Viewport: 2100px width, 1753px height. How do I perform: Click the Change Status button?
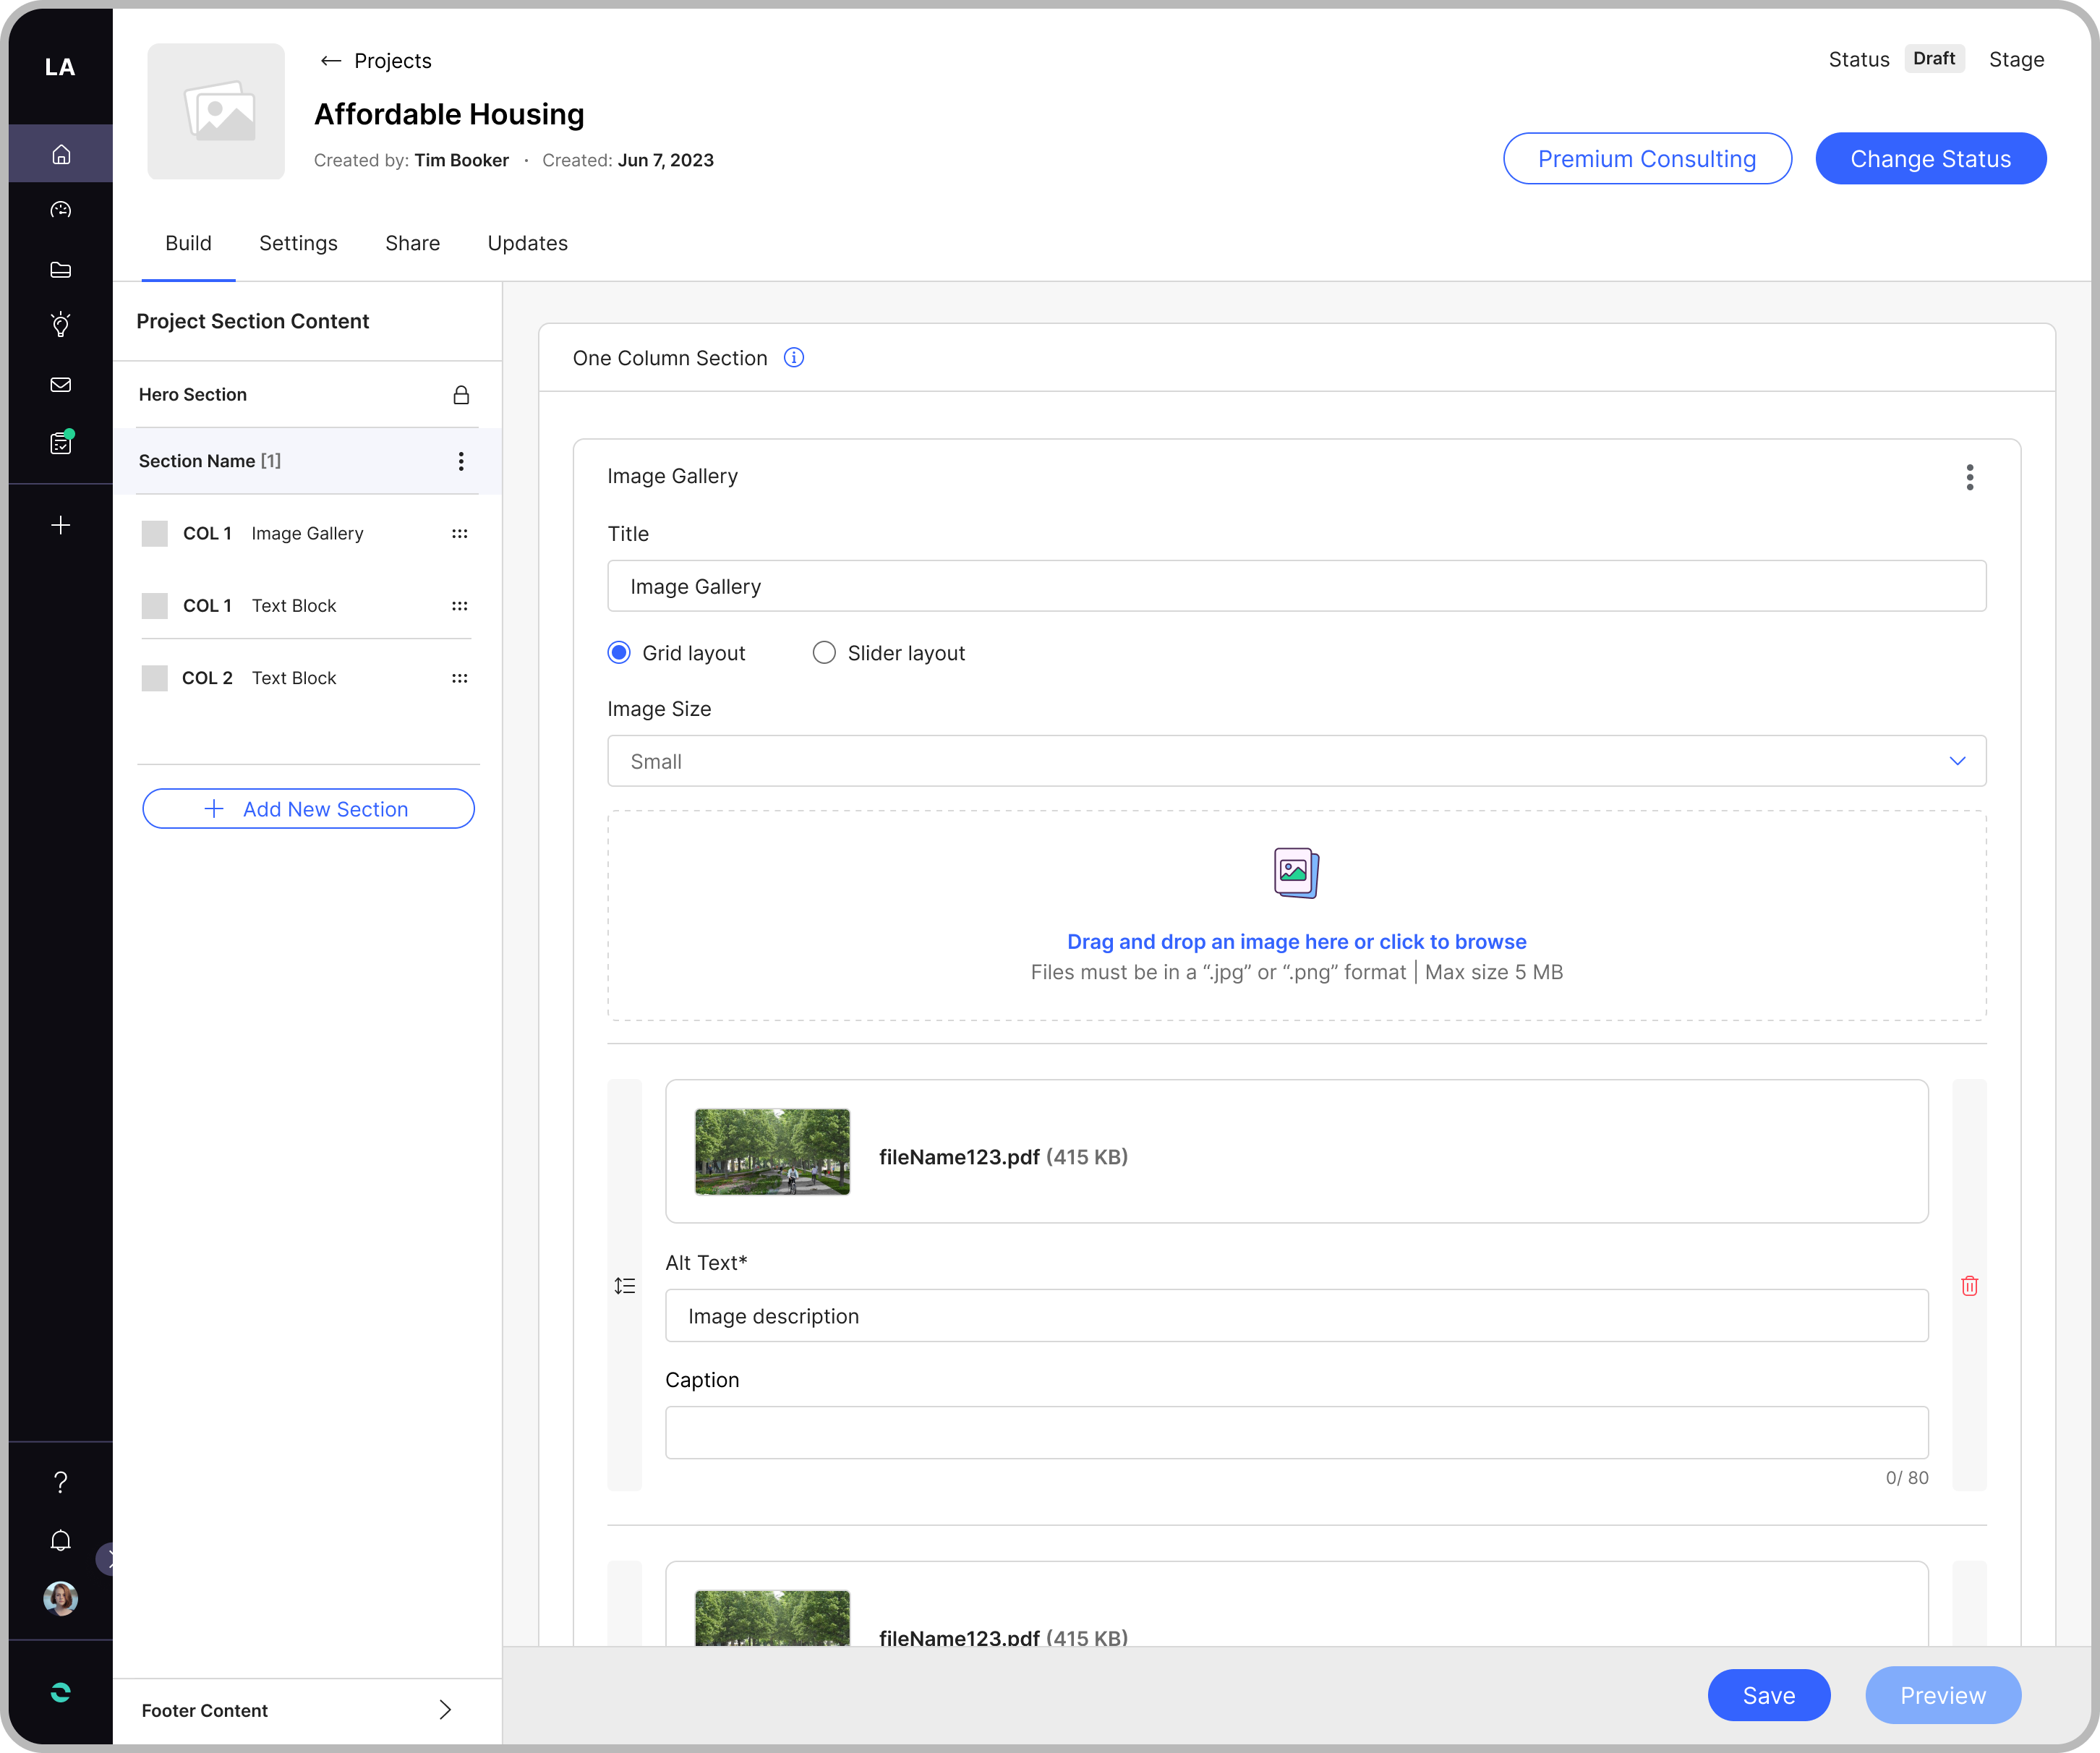pos(1931,158)
